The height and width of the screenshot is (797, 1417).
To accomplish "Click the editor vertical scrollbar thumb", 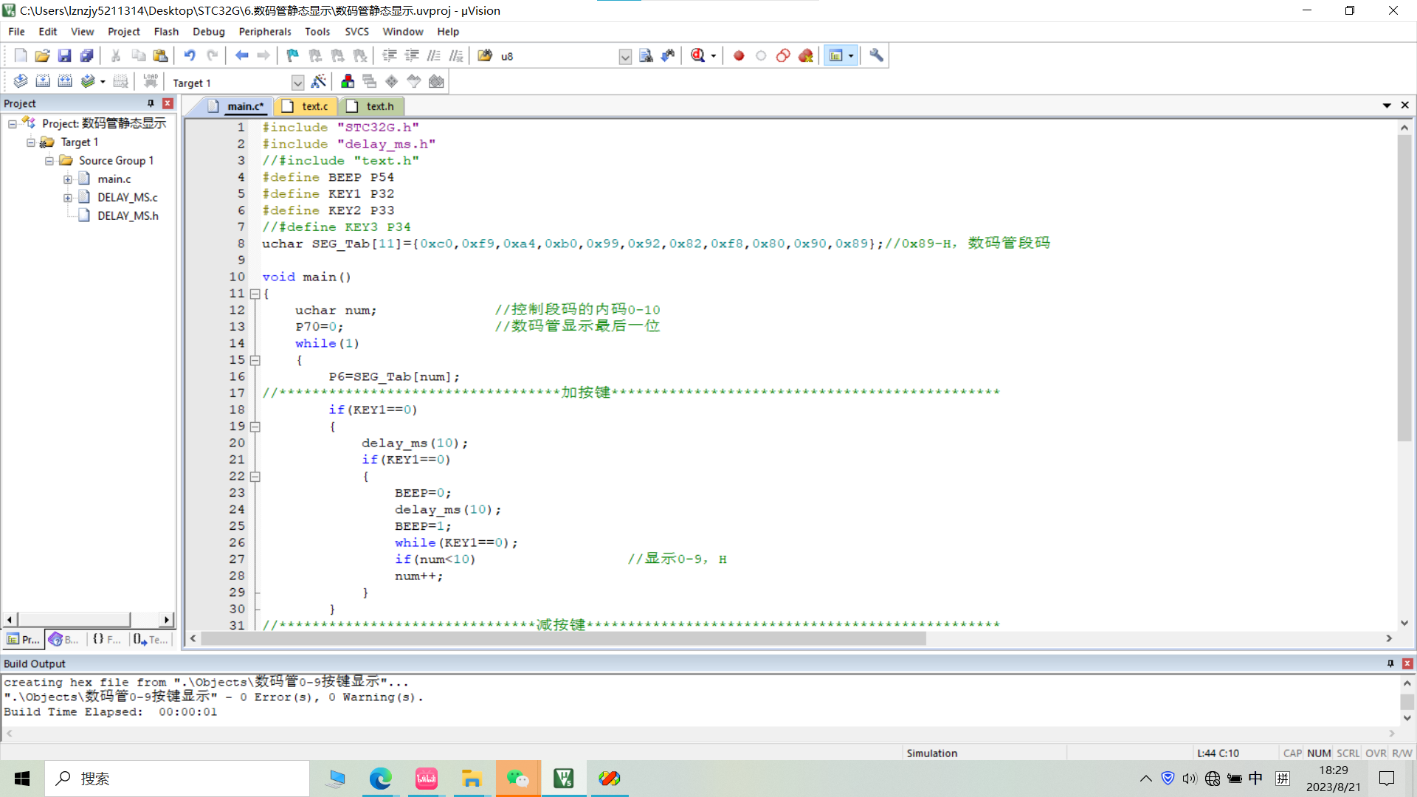I will pyautogui.click(x=1404, y=288).
